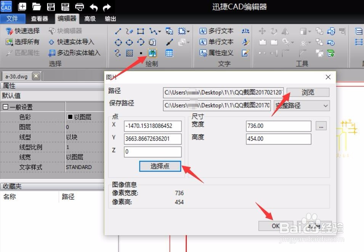This screenshot has height=252, width=364.
Task: Click the X coordinate input field
Action: (153, 126)
